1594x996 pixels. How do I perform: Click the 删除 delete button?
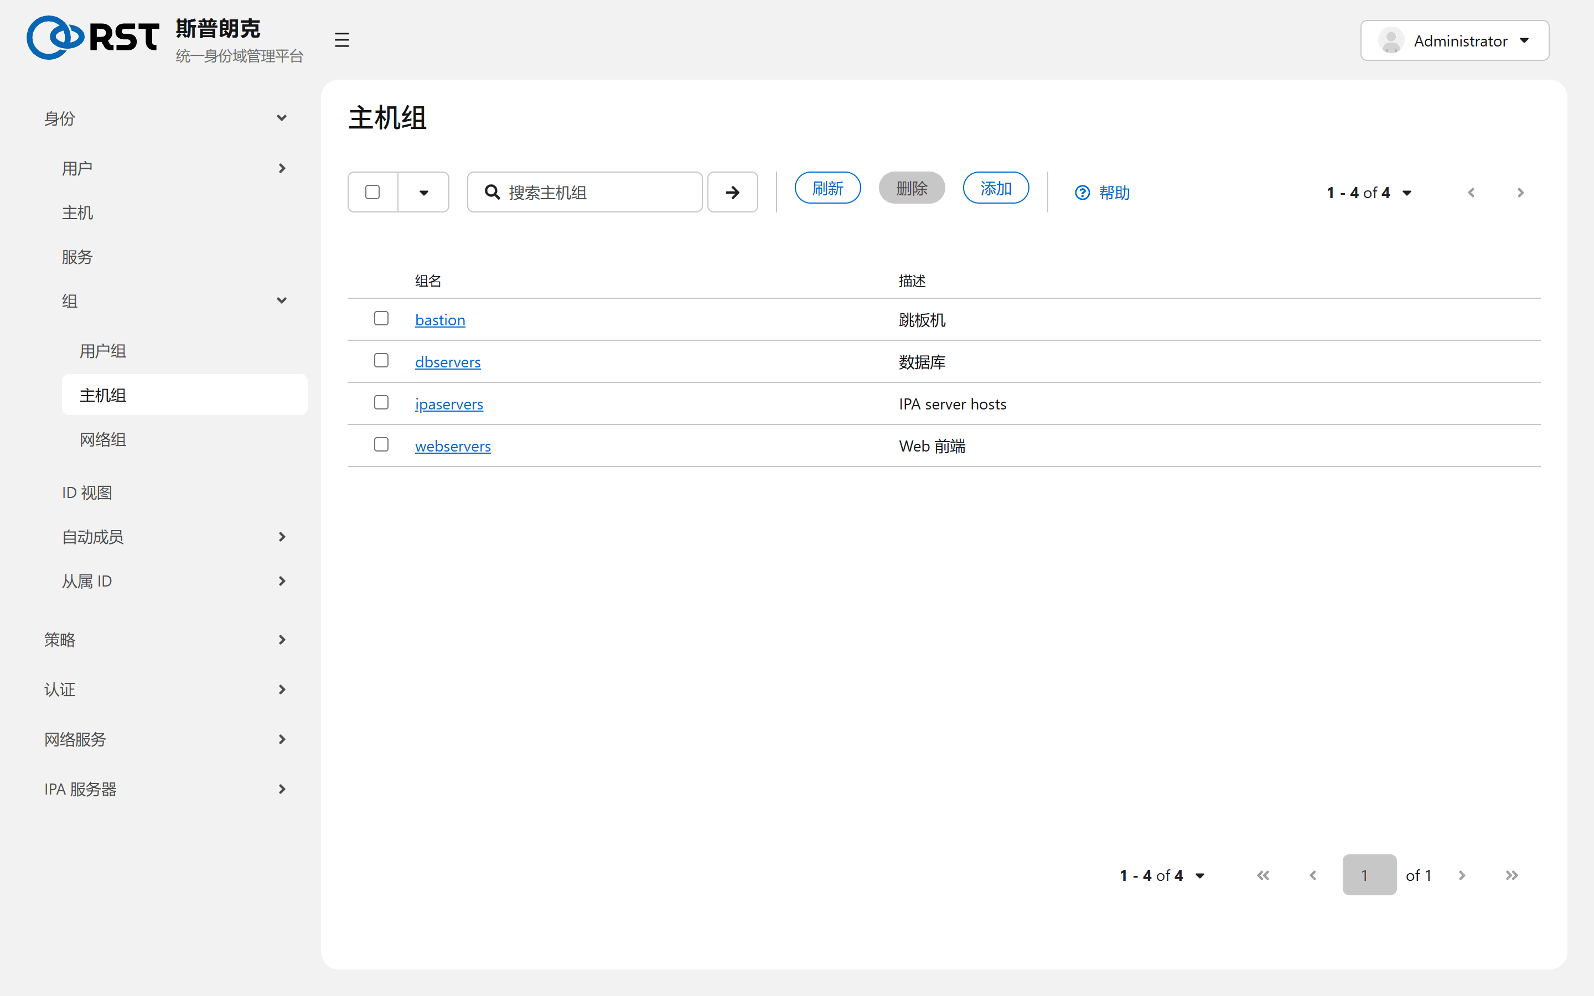click(912, 188)
